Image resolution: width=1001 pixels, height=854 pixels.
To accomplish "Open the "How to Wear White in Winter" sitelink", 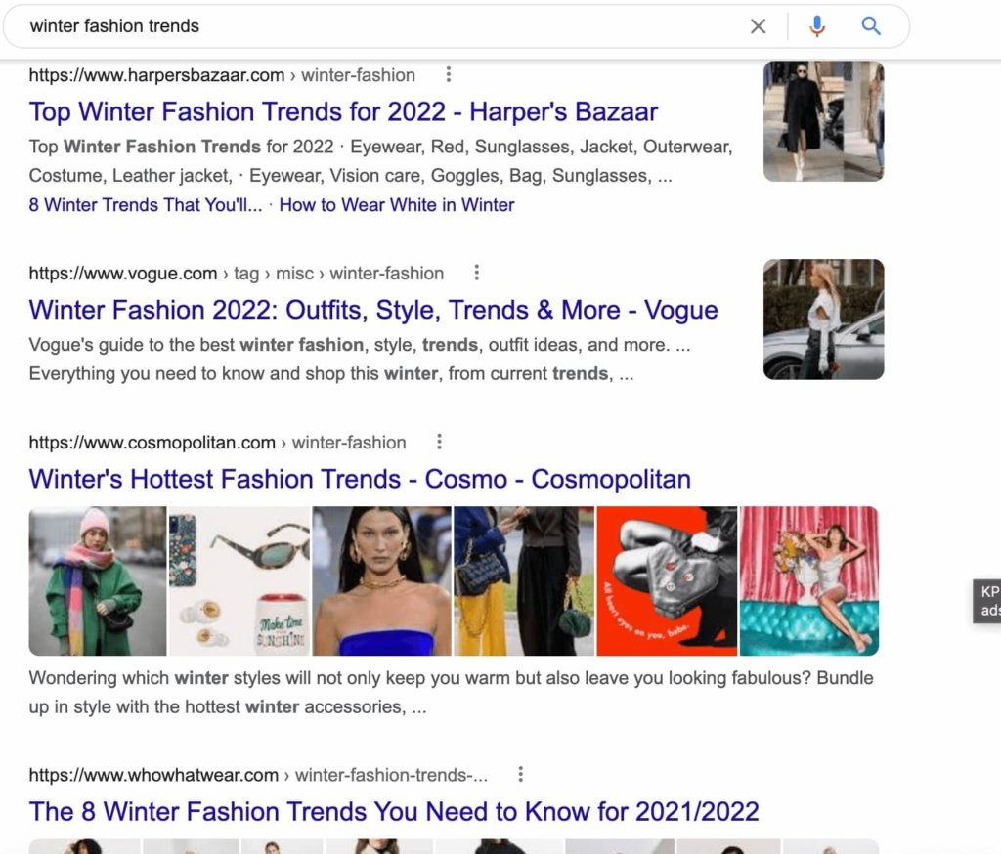I will point(397,205).
